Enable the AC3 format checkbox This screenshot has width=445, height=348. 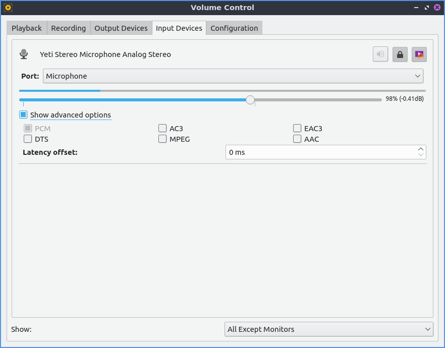click(162, 129)
